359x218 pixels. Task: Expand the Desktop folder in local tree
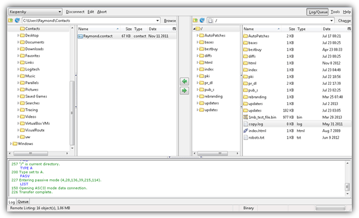[18, 35]
